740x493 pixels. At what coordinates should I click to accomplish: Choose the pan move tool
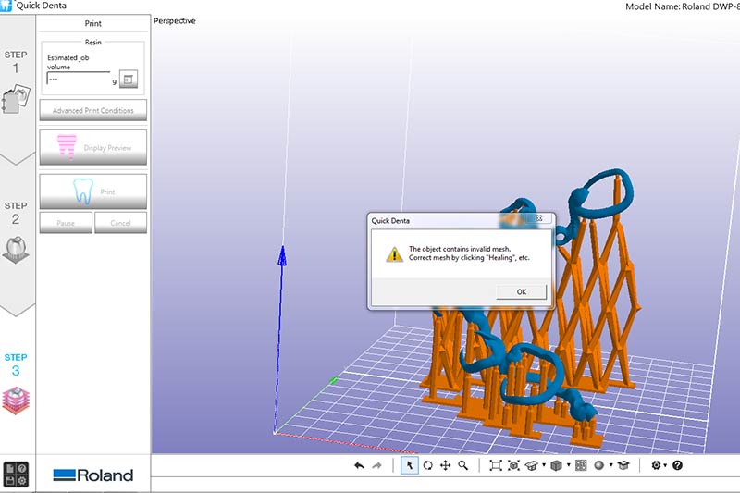click(x=445, y=466)
